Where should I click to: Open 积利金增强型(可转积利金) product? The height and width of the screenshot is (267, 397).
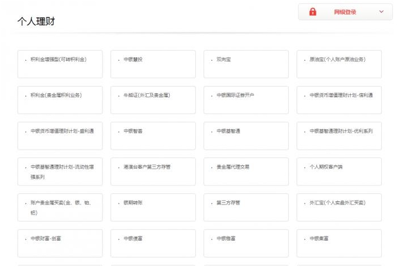59,60
